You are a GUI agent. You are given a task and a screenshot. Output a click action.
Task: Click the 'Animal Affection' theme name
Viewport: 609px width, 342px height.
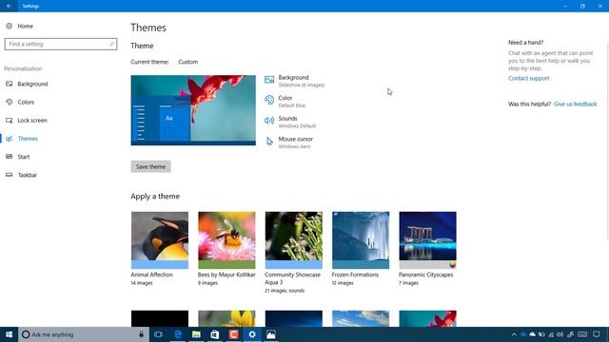click(x=152, y=275)
